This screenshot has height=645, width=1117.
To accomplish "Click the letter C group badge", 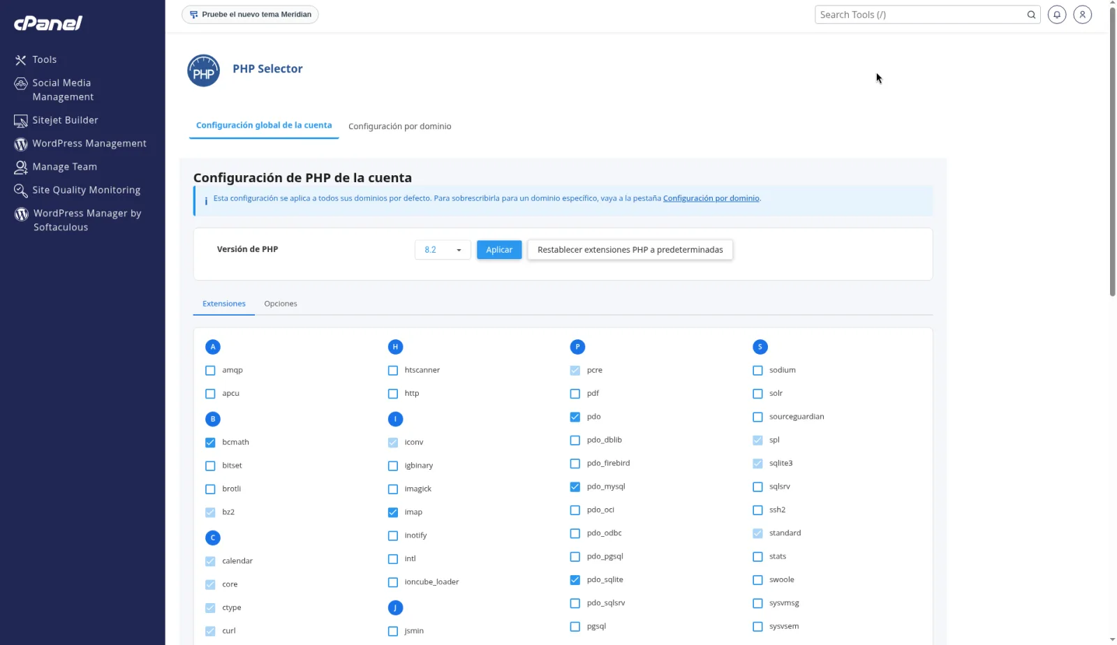I will (213, 538).
